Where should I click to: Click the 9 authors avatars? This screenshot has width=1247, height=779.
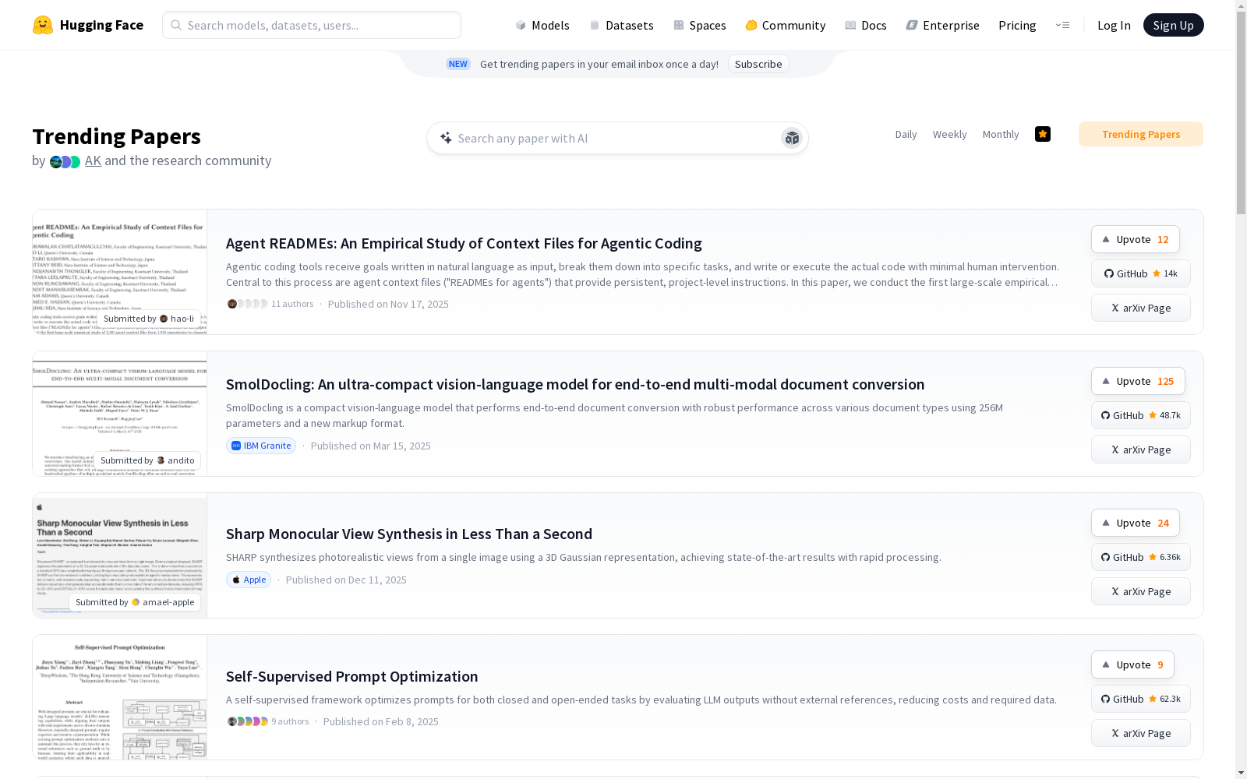point(247,721)
